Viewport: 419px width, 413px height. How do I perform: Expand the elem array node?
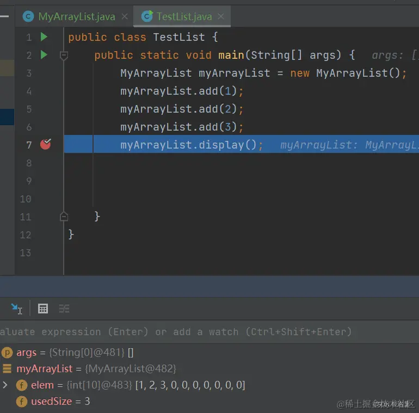click(5, 385)
